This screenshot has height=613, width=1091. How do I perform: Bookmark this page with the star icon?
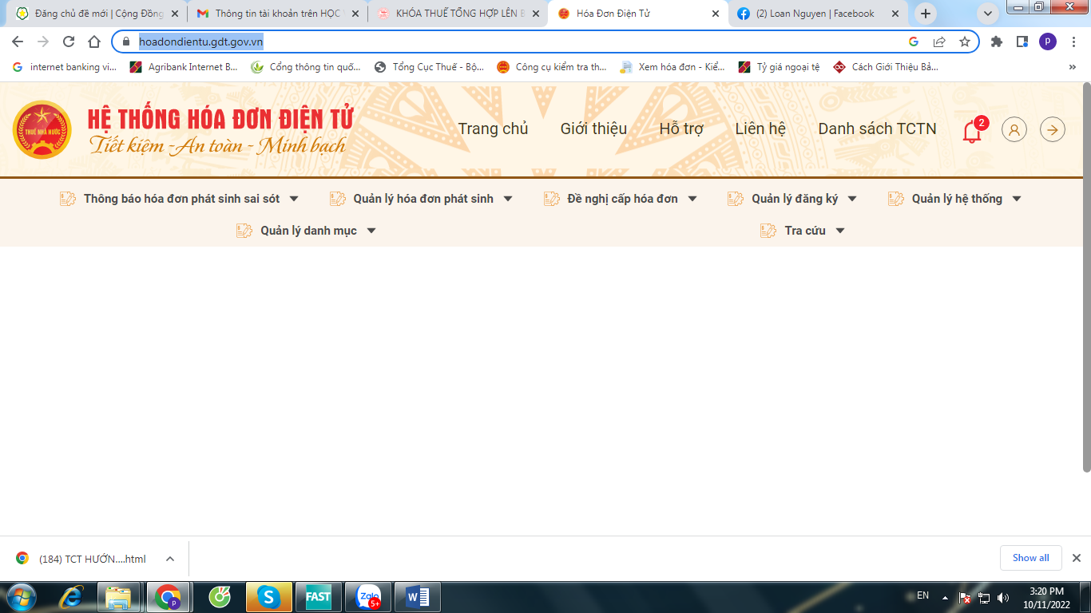(965, 42)
